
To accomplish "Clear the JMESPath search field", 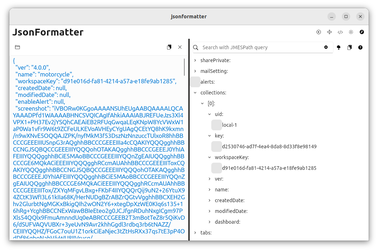I will click(x=326, y=47).
